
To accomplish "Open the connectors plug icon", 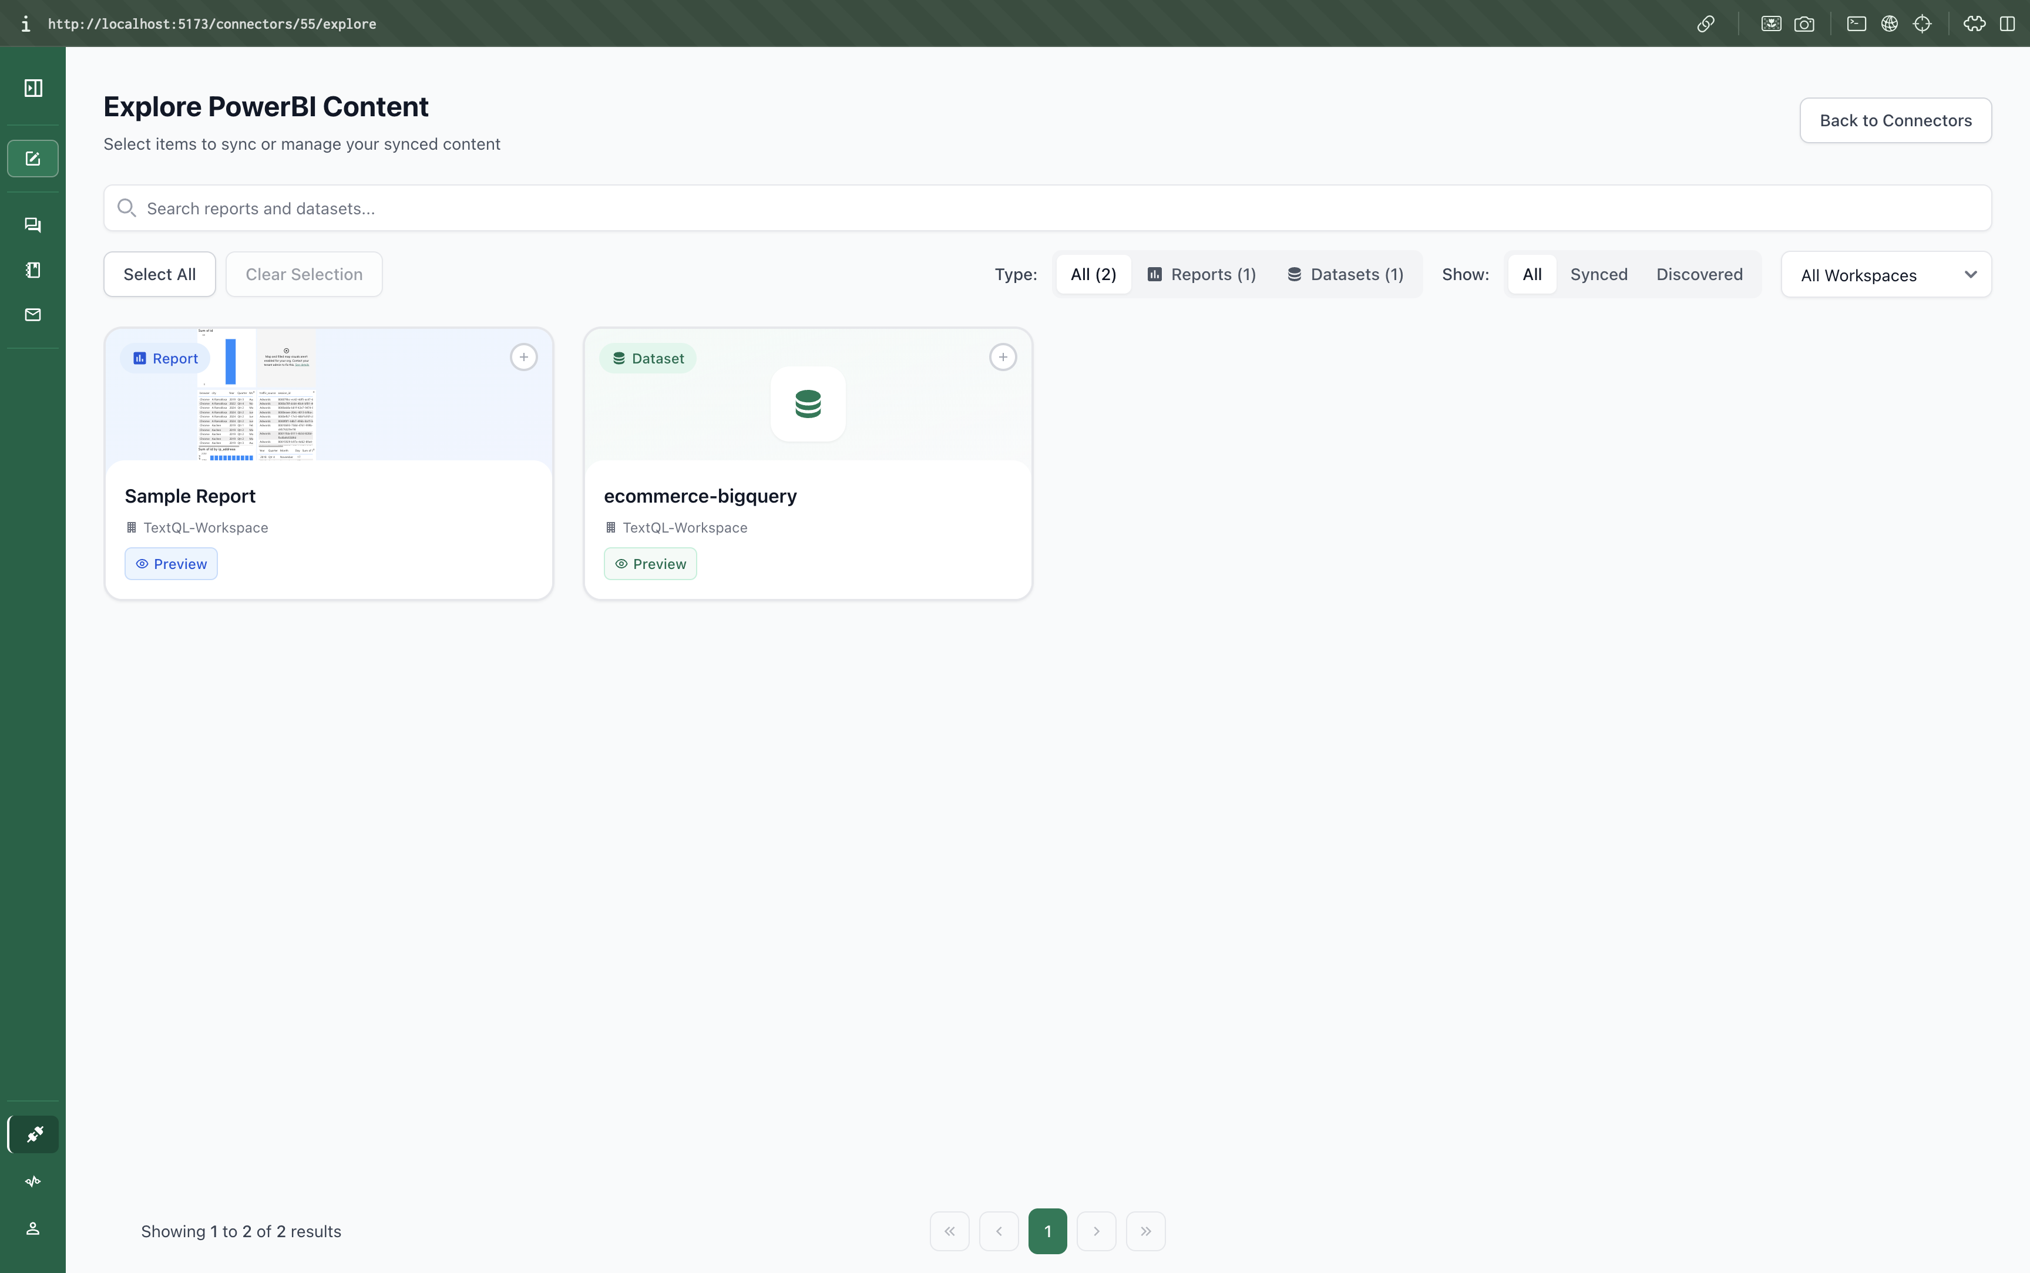I will tap(33, 1134).
